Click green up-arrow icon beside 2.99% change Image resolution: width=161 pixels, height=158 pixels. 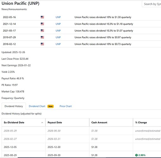pyautogui.click(x=136, y=155)
